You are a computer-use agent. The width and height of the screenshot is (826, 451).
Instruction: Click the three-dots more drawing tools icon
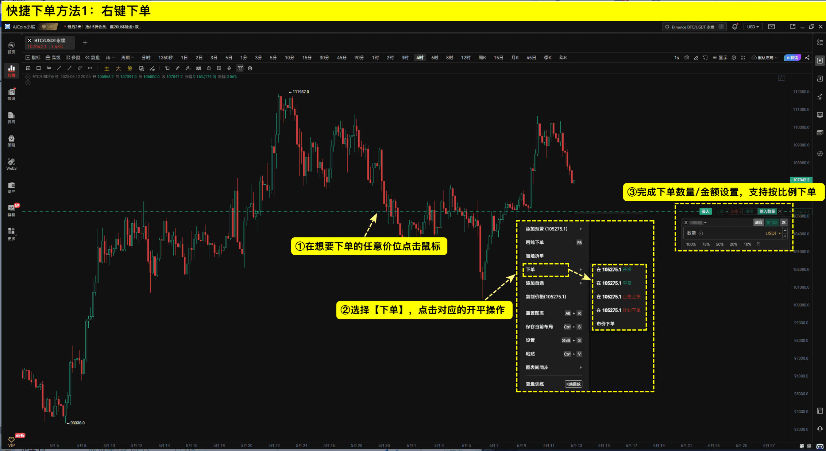[90, 68]
